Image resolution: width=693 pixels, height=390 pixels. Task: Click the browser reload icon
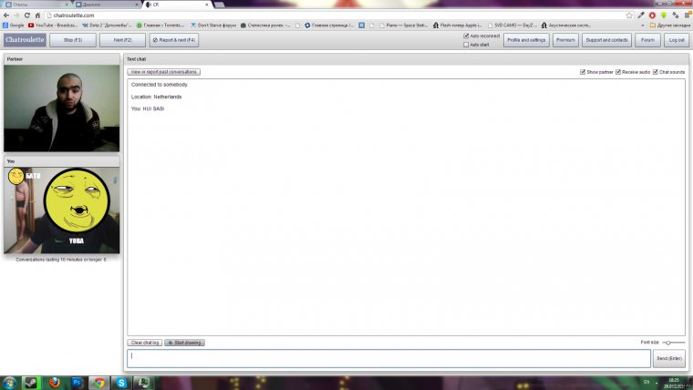(x=27, y=15)
